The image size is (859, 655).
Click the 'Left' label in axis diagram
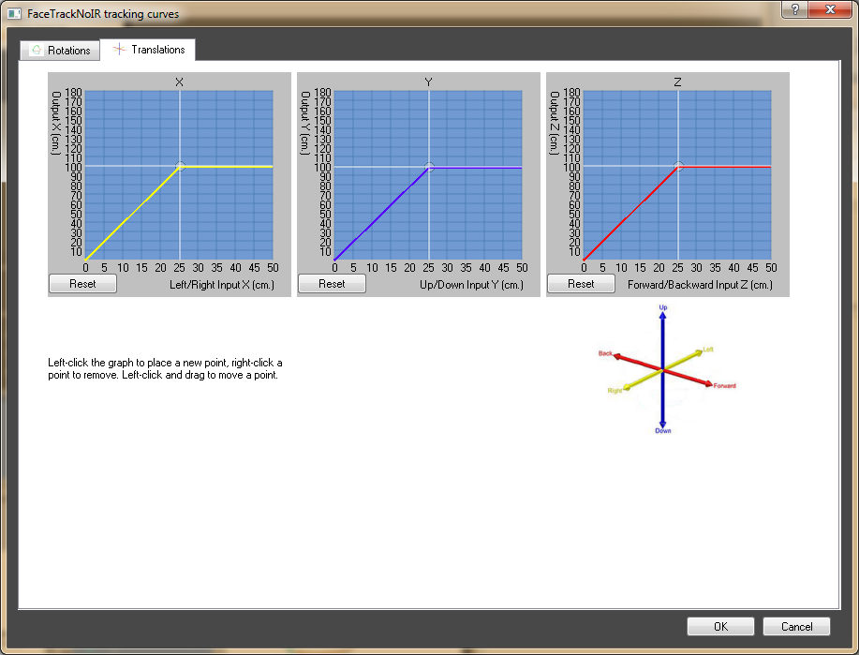[708, 350]
